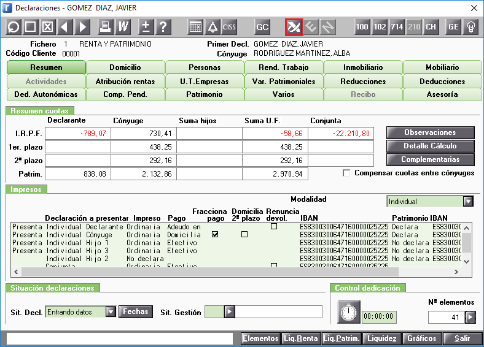This screenshot has width=484, height=347.
Task: Switch to the Domicilio tab
Action: tap(125, 67)
